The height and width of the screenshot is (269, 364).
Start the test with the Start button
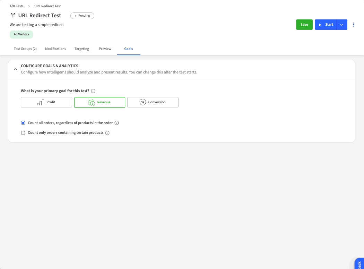326,25
